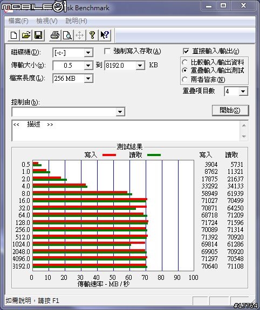260x310 pixels.
Task: Click read value 61286 for 1024.0 row
Action: click(235, 244)
